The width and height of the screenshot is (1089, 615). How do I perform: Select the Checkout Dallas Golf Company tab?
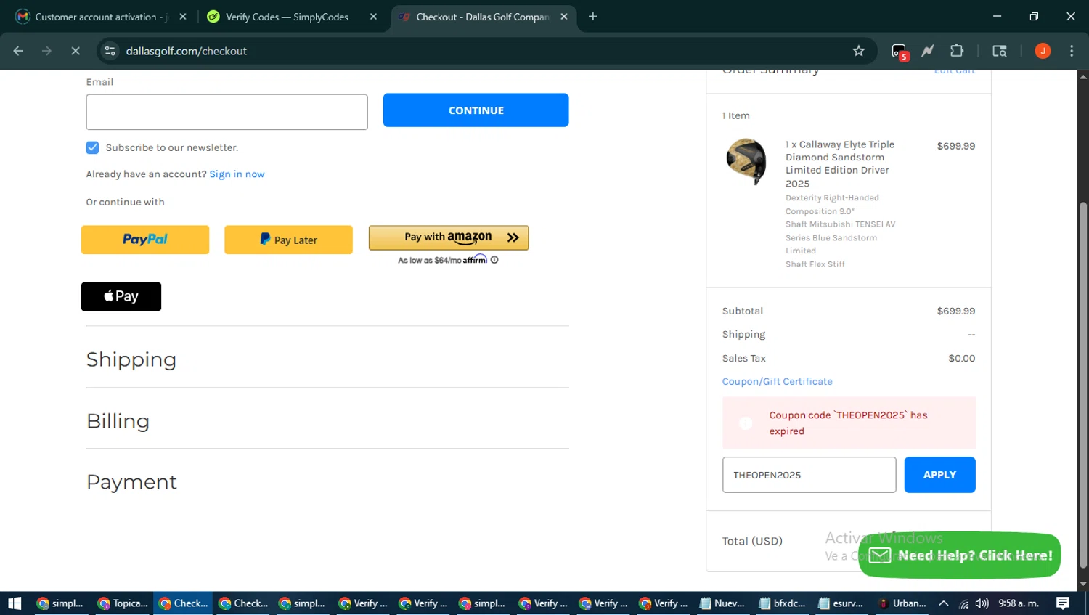click(482, 17)
